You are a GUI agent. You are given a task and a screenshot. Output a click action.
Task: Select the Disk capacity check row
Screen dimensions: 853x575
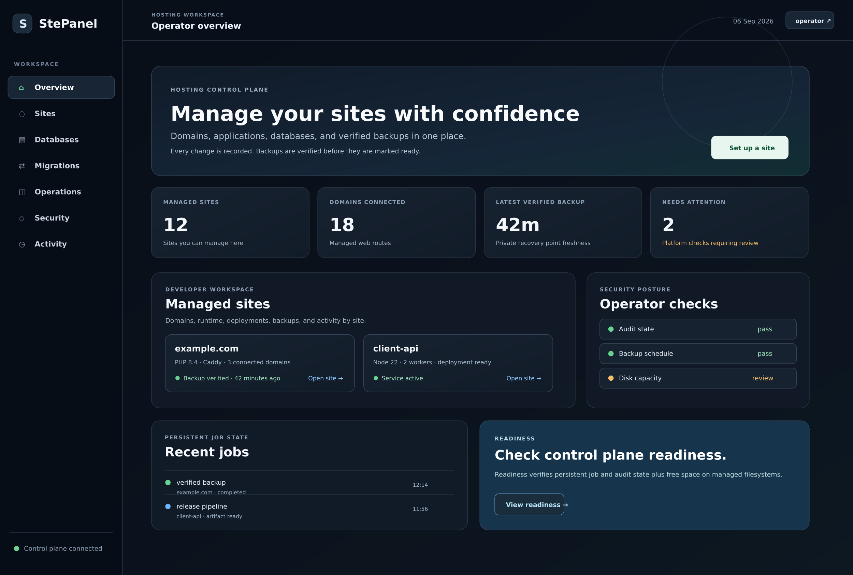698,378
